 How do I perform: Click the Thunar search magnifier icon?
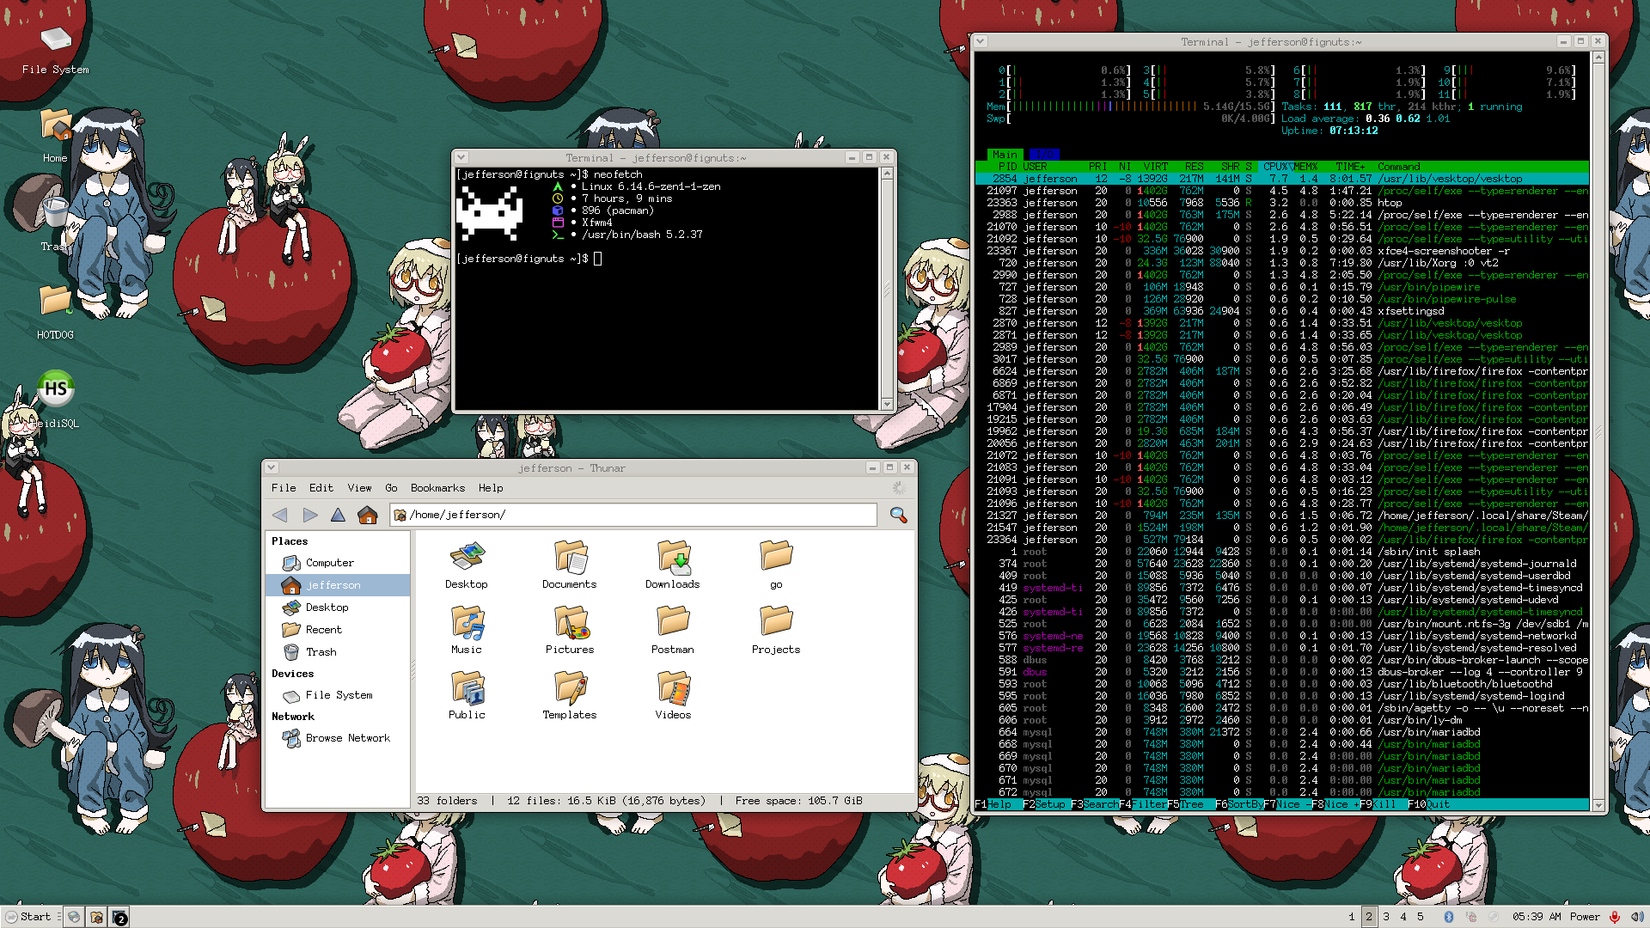coord(898,515)
